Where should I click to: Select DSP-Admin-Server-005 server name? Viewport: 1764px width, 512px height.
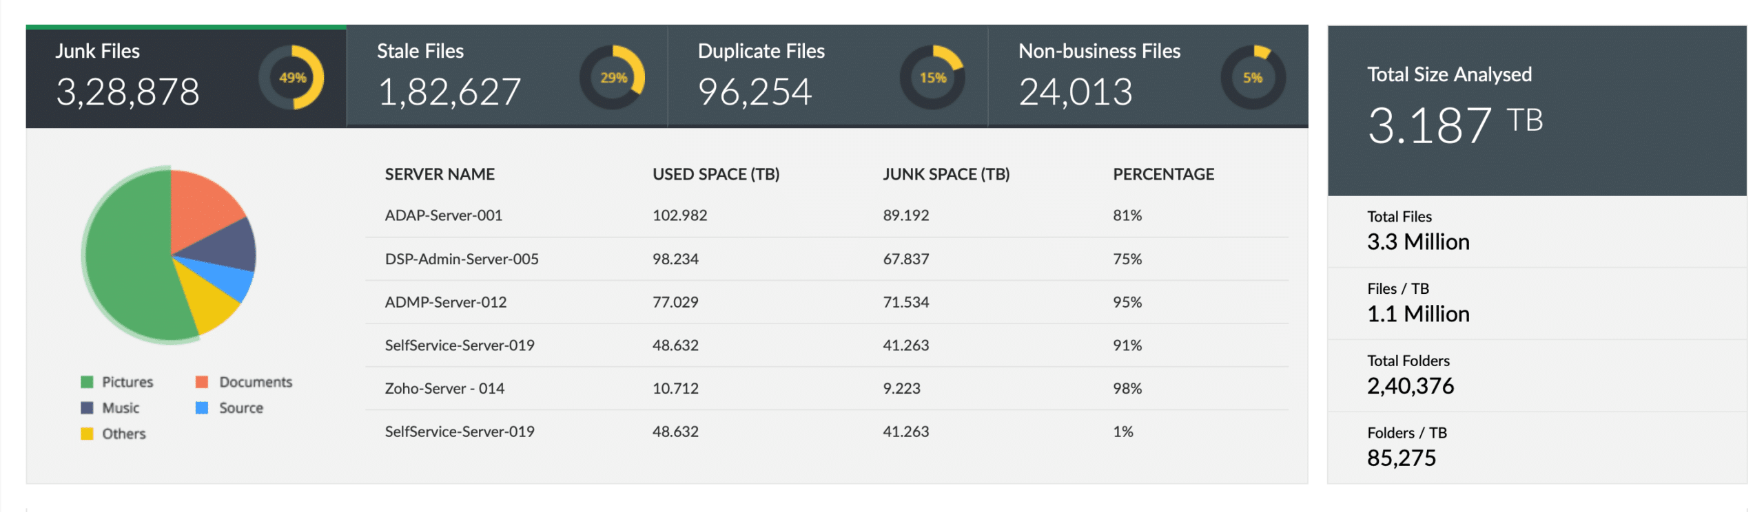point(462,259)
